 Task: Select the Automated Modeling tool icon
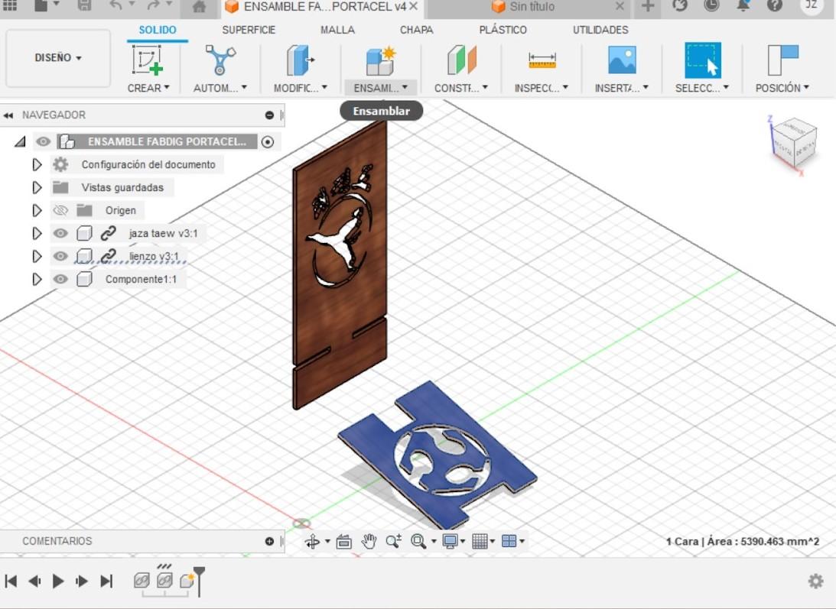tap(220, 60)
